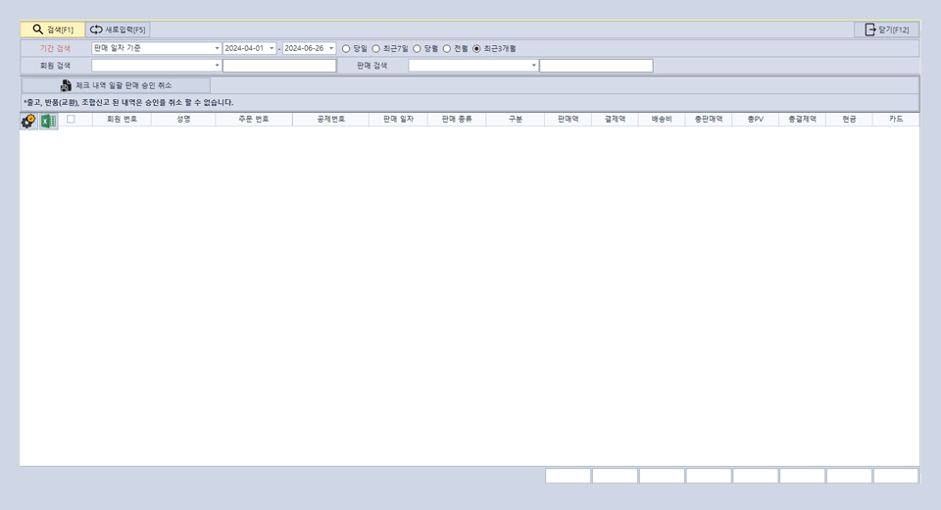Select the 전월 radio option
Viewport: 941px width, 510px height.
tap(447, 48)
